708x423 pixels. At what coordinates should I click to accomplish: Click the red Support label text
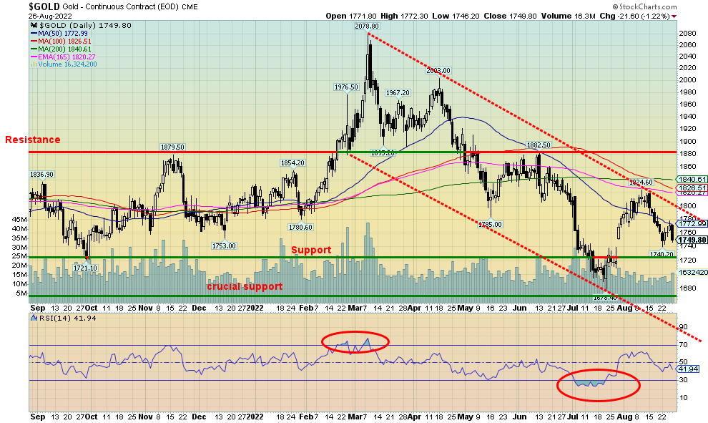(311, 250)
